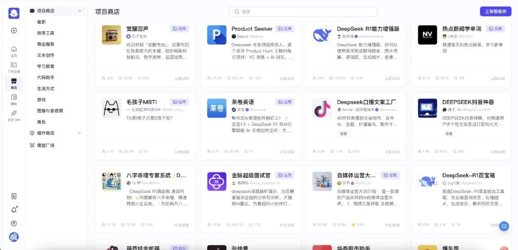
Task: Click 立即试用 on the 毛孩子MBTI card
Action: pos(181,152)
